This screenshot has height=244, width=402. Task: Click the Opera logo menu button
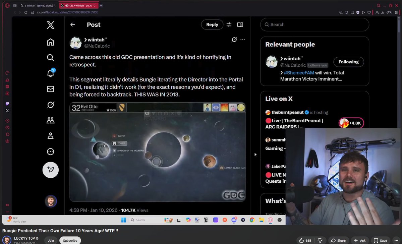click(x=7, y=5)
